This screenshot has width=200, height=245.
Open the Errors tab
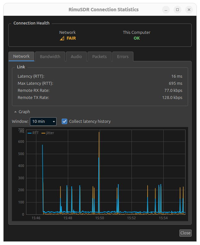(x=123, y=56)
